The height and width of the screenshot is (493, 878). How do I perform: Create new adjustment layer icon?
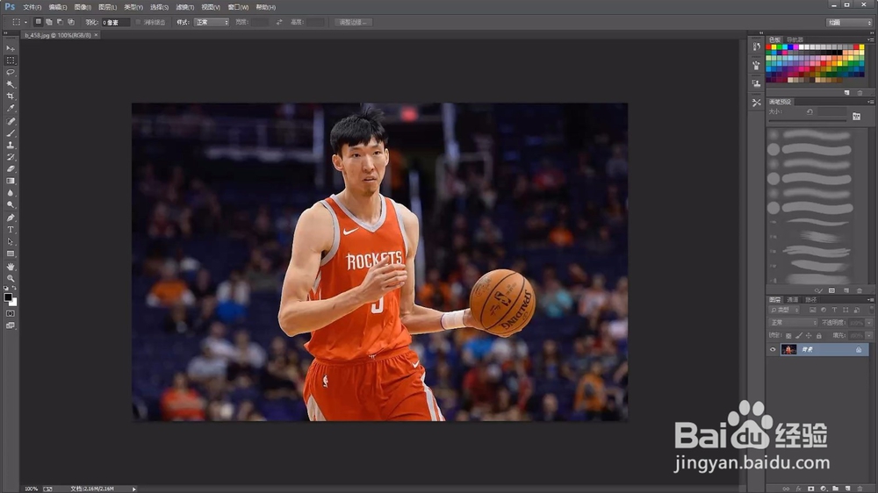pos(824,489)
